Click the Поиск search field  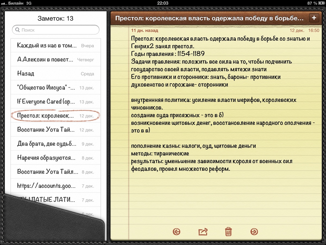(56, 30)
